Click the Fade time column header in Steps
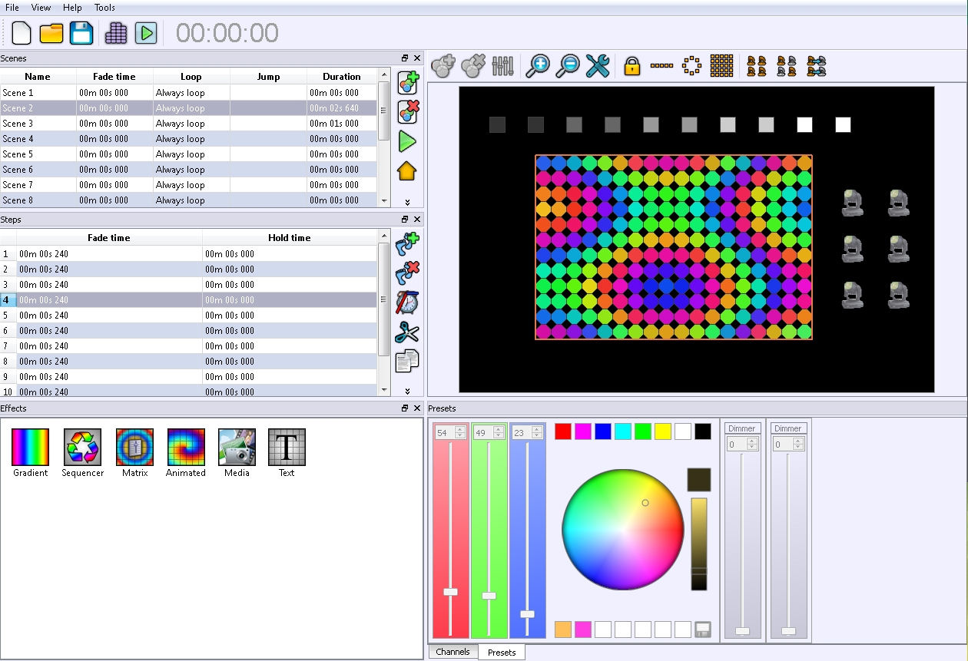Image resolution: width=968 pixels, height=661 pixels. (109, 238)
